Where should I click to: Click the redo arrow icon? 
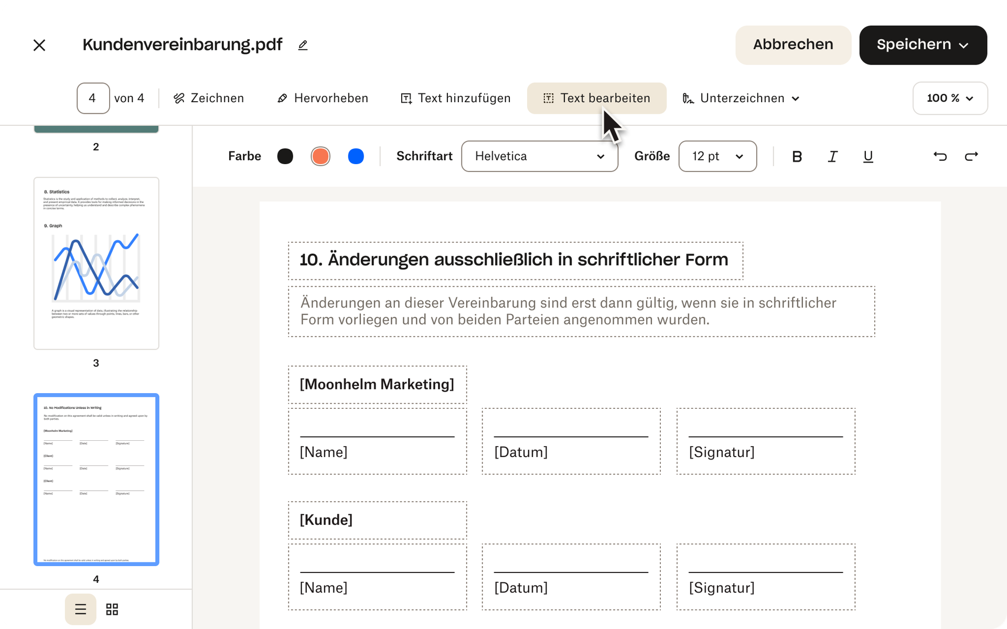tap(971, 156)
